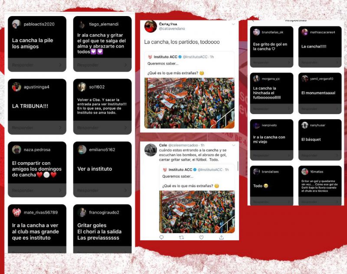The image size is (347, 274).
Task: Click sol1602's username
Action: tap(97, 87)
